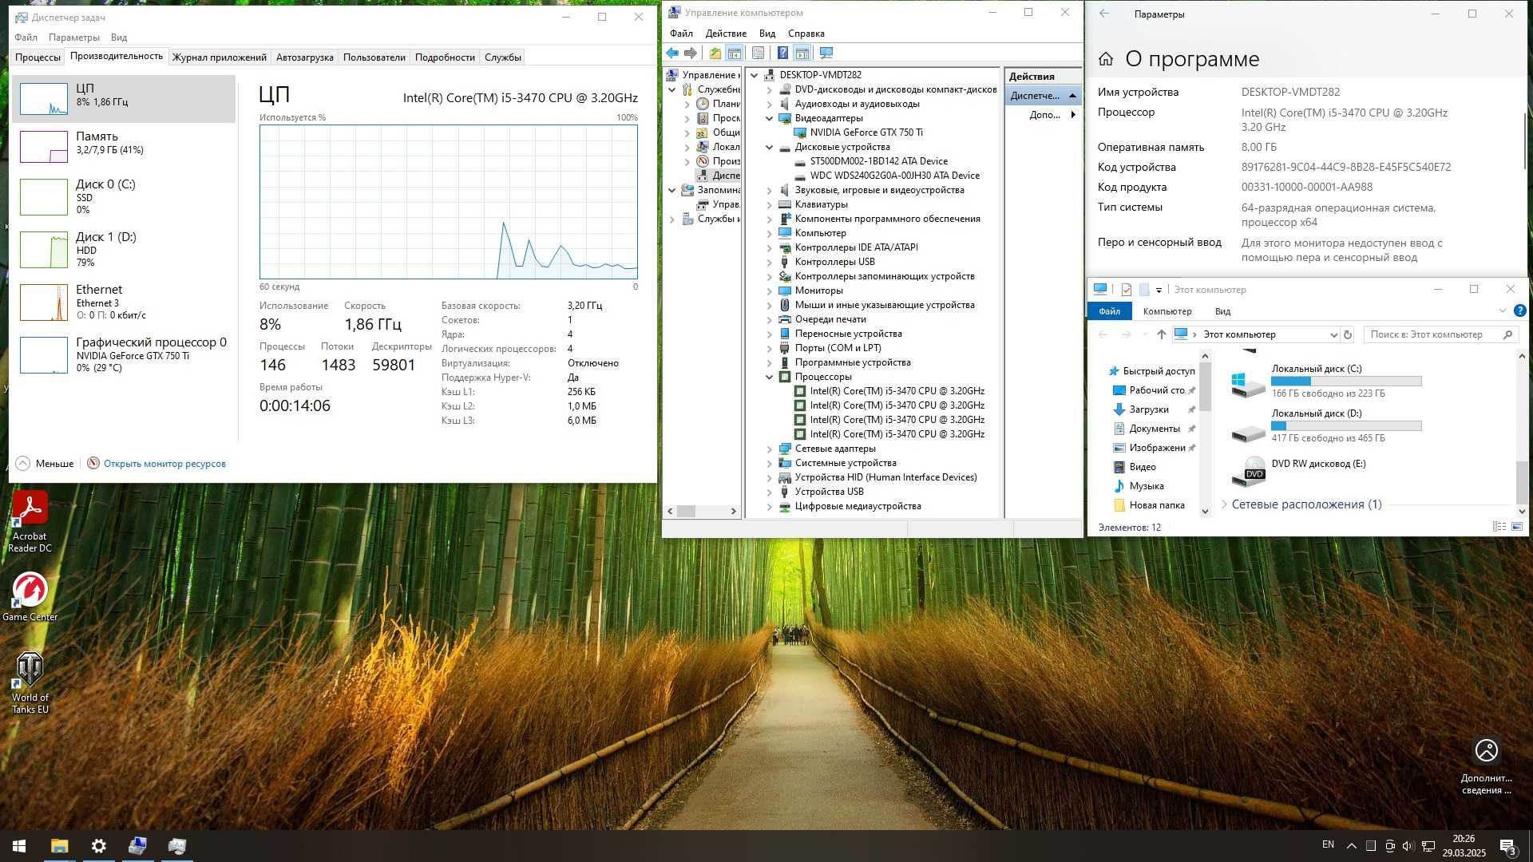Open the Компьютер ribbon tab in Explorer
1533x862 pixels.
(1167, 311)
